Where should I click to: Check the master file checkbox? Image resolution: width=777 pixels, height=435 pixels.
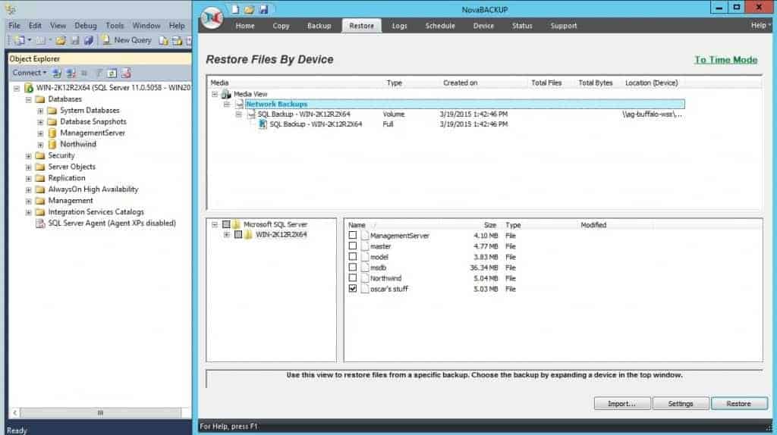pos(352,246)
